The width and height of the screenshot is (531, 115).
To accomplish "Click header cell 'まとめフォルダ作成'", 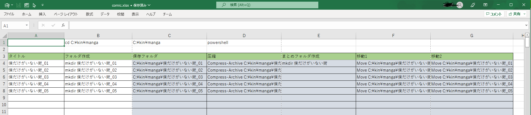I will (x=319, y=56).
